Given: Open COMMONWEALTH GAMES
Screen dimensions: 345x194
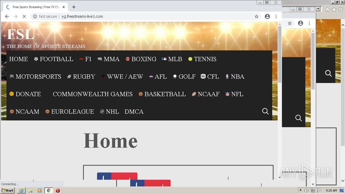Looking at the screenshot, I should (93, 94).
